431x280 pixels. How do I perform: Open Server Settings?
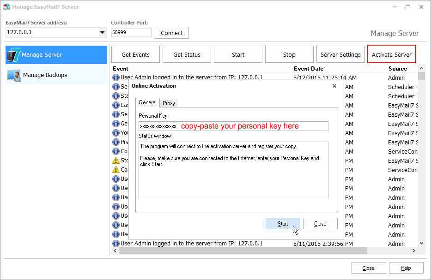(x=340, y=54)
